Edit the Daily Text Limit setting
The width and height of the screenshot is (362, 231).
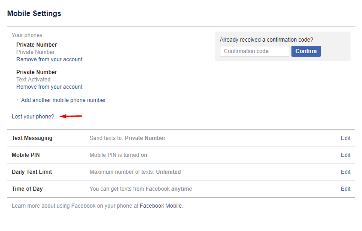(x=346, y=172)
